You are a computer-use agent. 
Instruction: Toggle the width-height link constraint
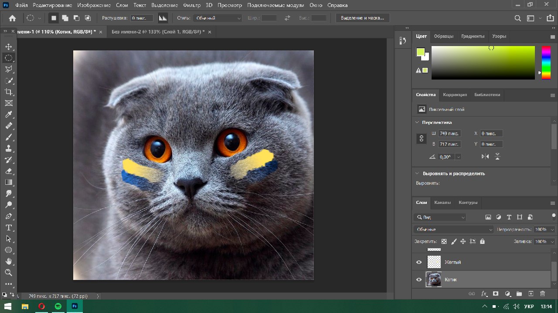click(x=421, y=139)
